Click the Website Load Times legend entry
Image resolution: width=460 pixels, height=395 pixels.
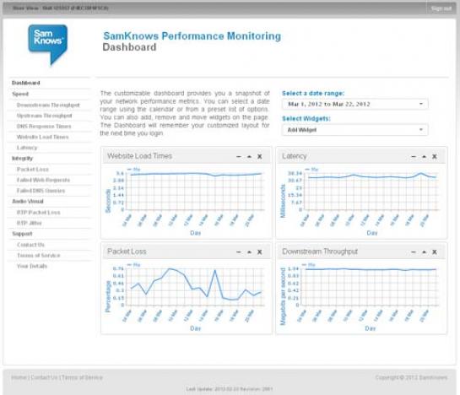(133, 170)
